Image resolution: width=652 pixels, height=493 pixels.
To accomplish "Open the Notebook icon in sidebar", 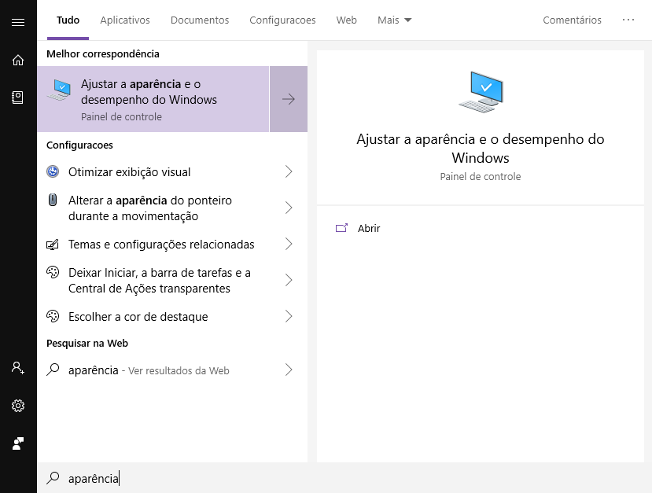I will [x=18, y=97].
